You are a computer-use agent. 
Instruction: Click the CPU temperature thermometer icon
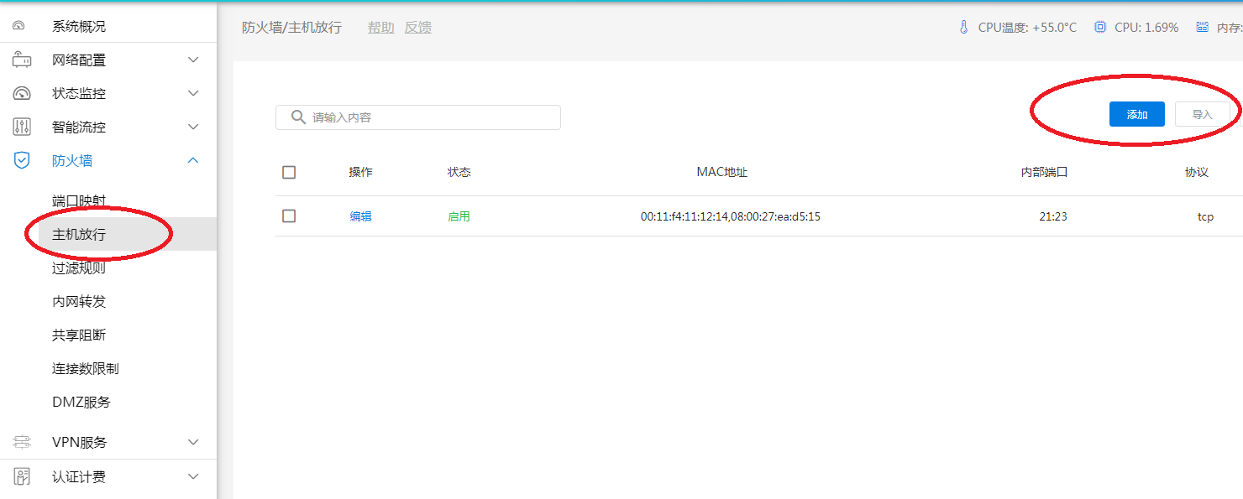(963, 28)
